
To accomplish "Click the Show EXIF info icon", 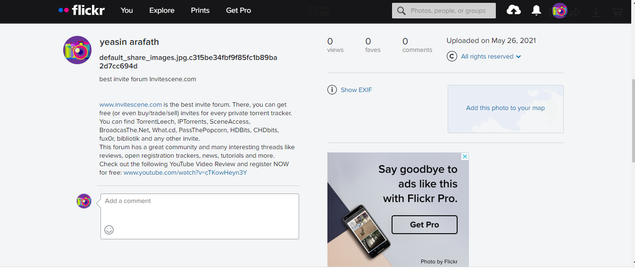I will pos(332,90).
